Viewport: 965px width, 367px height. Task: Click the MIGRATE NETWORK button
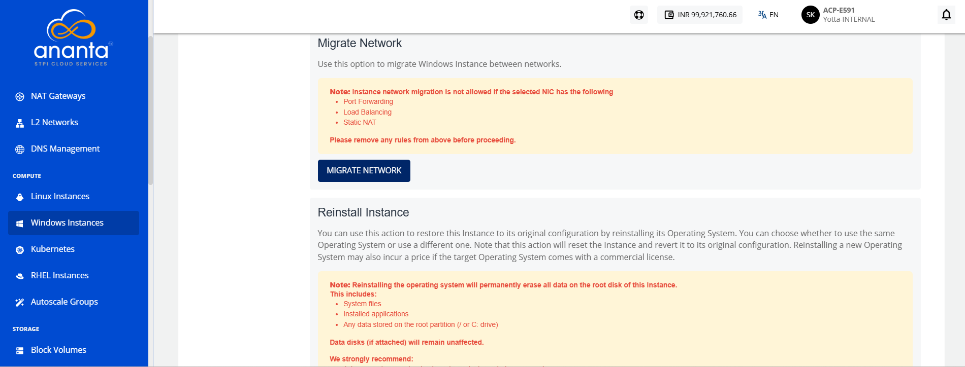[x=364, y=171]
